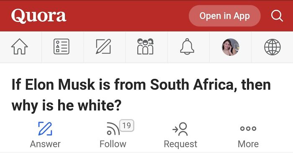Go to the Quora logo homepage

pyautogui.click(x=39, y=16)
